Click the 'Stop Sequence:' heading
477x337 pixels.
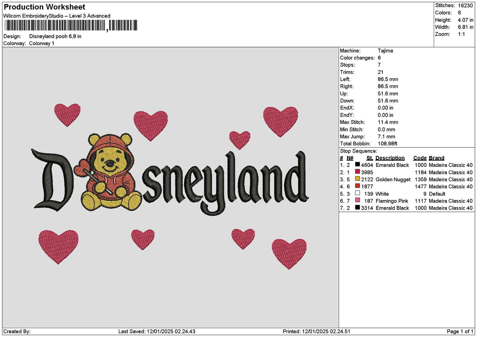click(359, 151)
